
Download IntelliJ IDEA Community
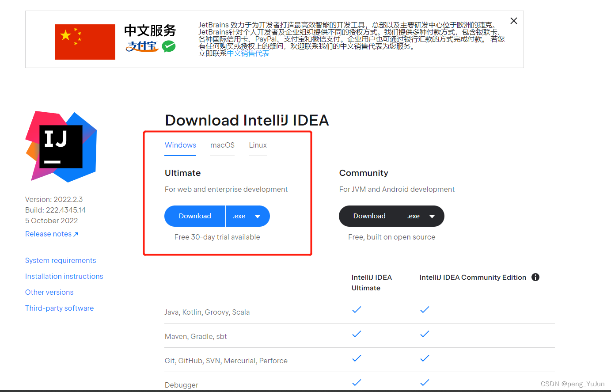[369, 216]
